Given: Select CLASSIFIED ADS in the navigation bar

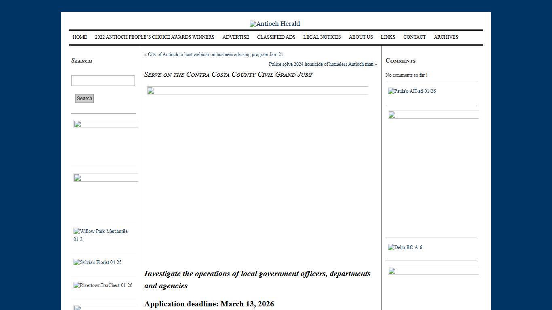Looking at the screenshot, I should pos(276,37).
